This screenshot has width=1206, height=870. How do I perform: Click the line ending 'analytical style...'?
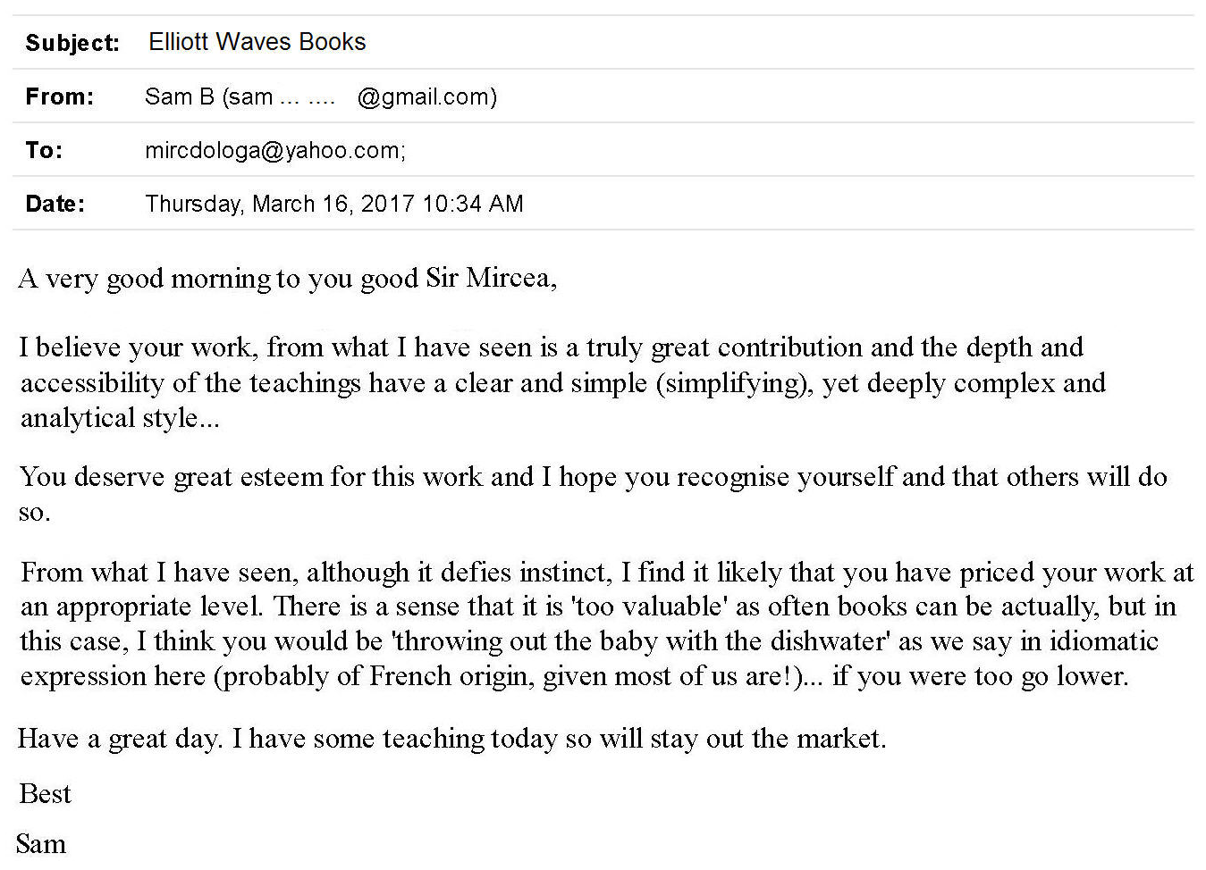pyautogui.click(x=119, y=418)
